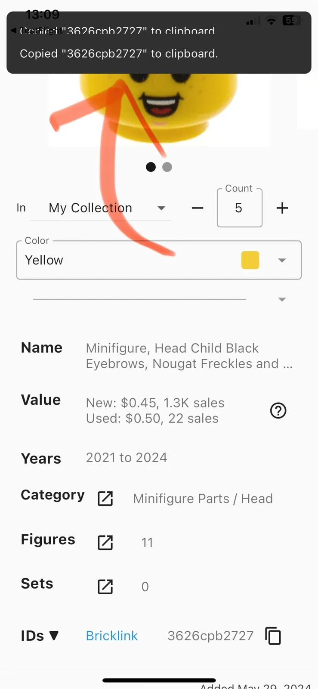This screenshot has height=689, width=318.
Task: Tap the part name text
Action: click(189, 356)
